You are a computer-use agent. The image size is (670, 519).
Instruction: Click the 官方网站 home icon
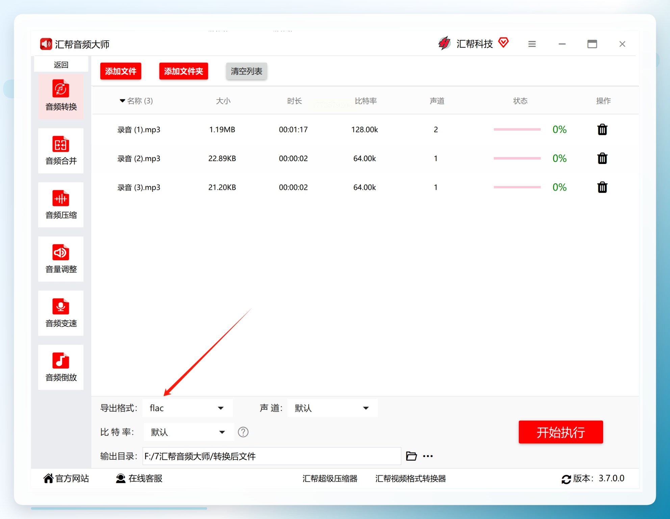click(x=48, y=478)
